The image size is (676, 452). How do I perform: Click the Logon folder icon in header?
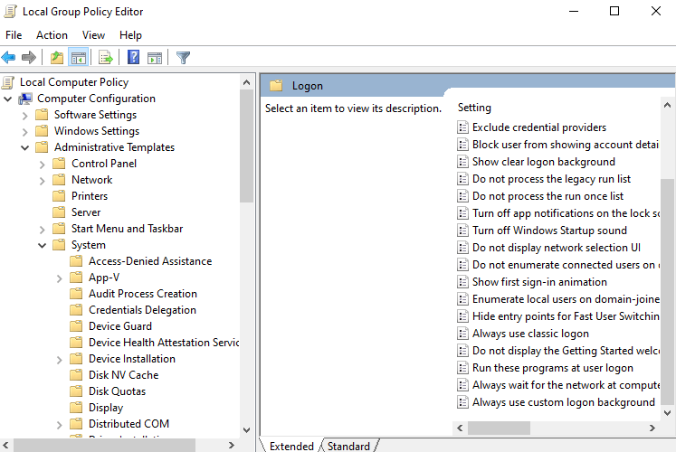point(276,86)
